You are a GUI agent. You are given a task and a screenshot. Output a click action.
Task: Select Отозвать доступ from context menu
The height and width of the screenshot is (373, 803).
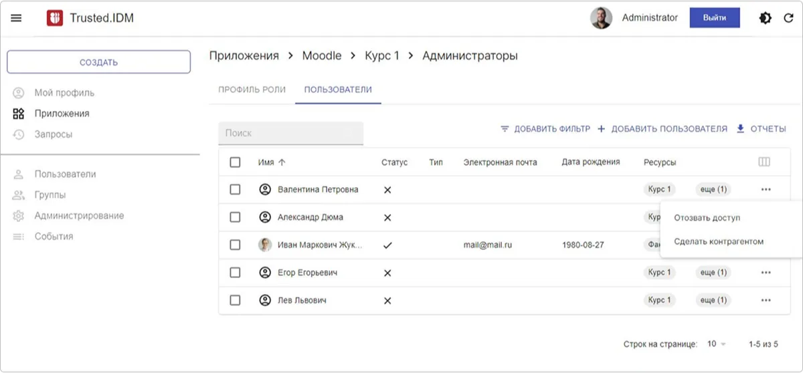coord(707,218)
